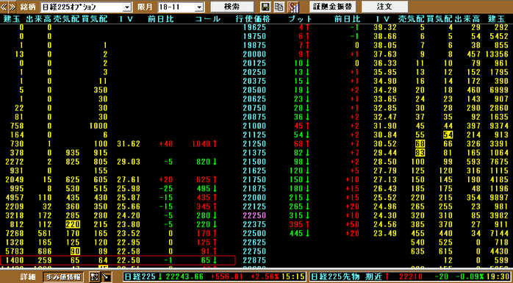The height and width of the screenshot is (283, 513).
Task: Click futures price 22210 in status bar
Action: (x=412, y=277)
